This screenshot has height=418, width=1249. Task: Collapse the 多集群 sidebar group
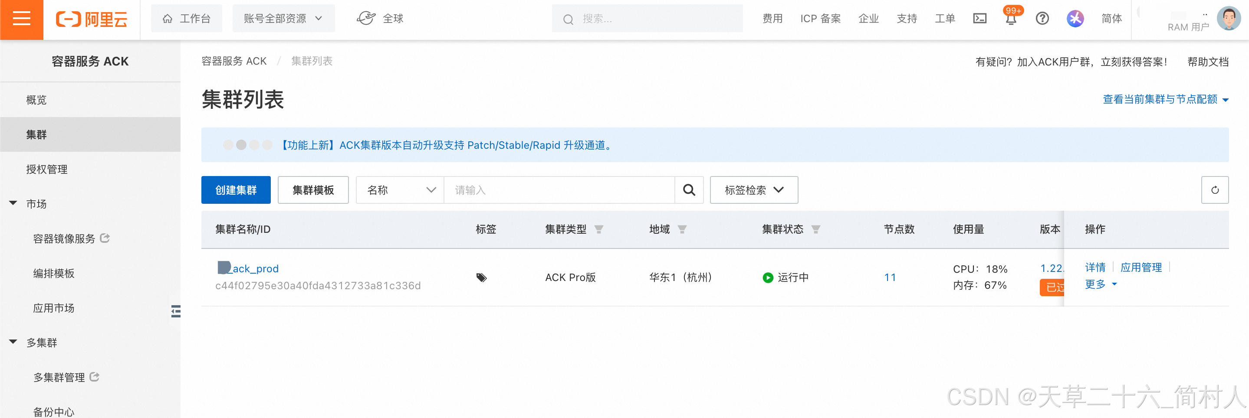coord(13,342)
